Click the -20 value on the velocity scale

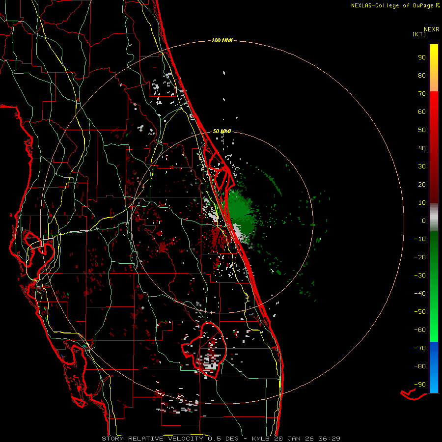tap(420, 257)
